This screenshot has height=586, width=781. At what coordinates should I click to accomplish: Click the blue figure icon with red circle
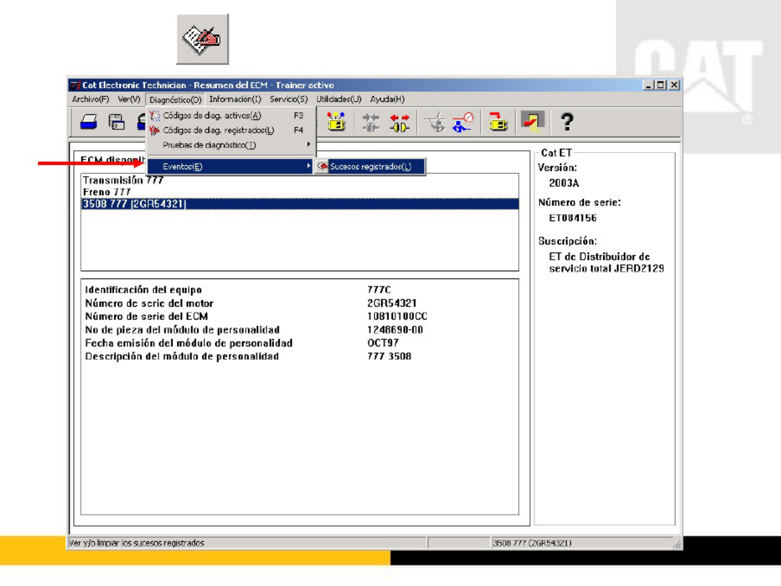click(463, 122)
